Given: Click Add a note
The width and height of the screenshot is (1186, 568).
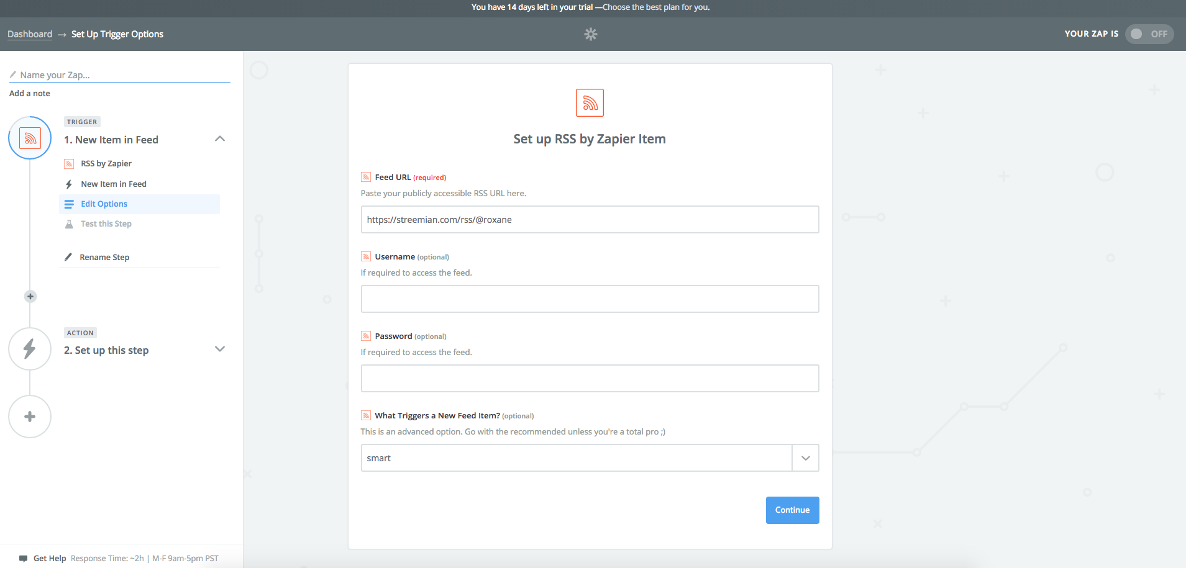Looking at the screenshot, I should click(30, 93).
